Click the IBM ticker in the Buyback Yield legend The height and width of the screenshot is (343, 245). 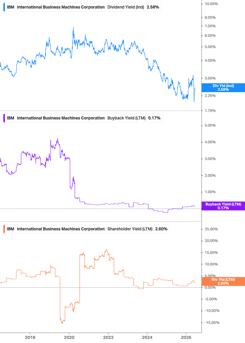(x=11, y=118)
